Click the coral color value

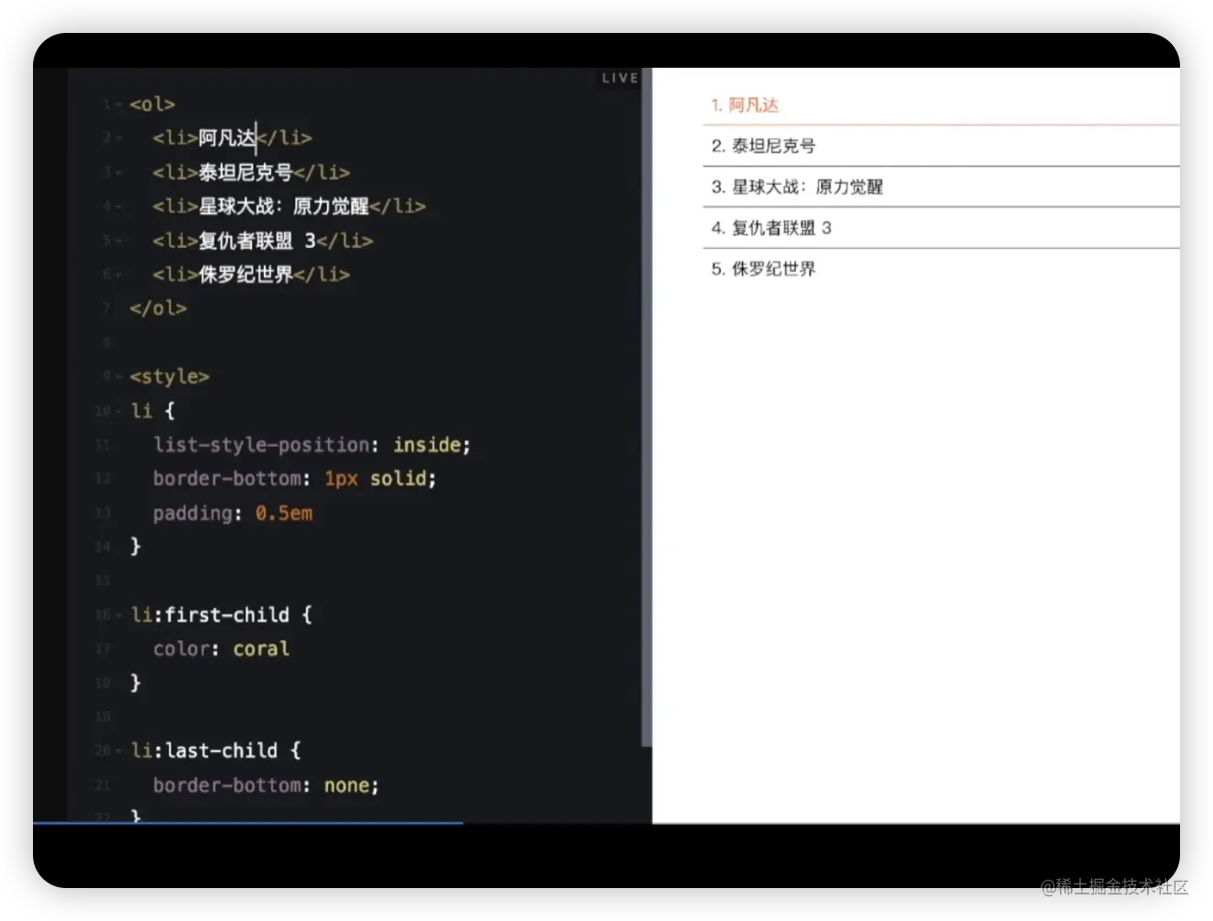point(261,649)
